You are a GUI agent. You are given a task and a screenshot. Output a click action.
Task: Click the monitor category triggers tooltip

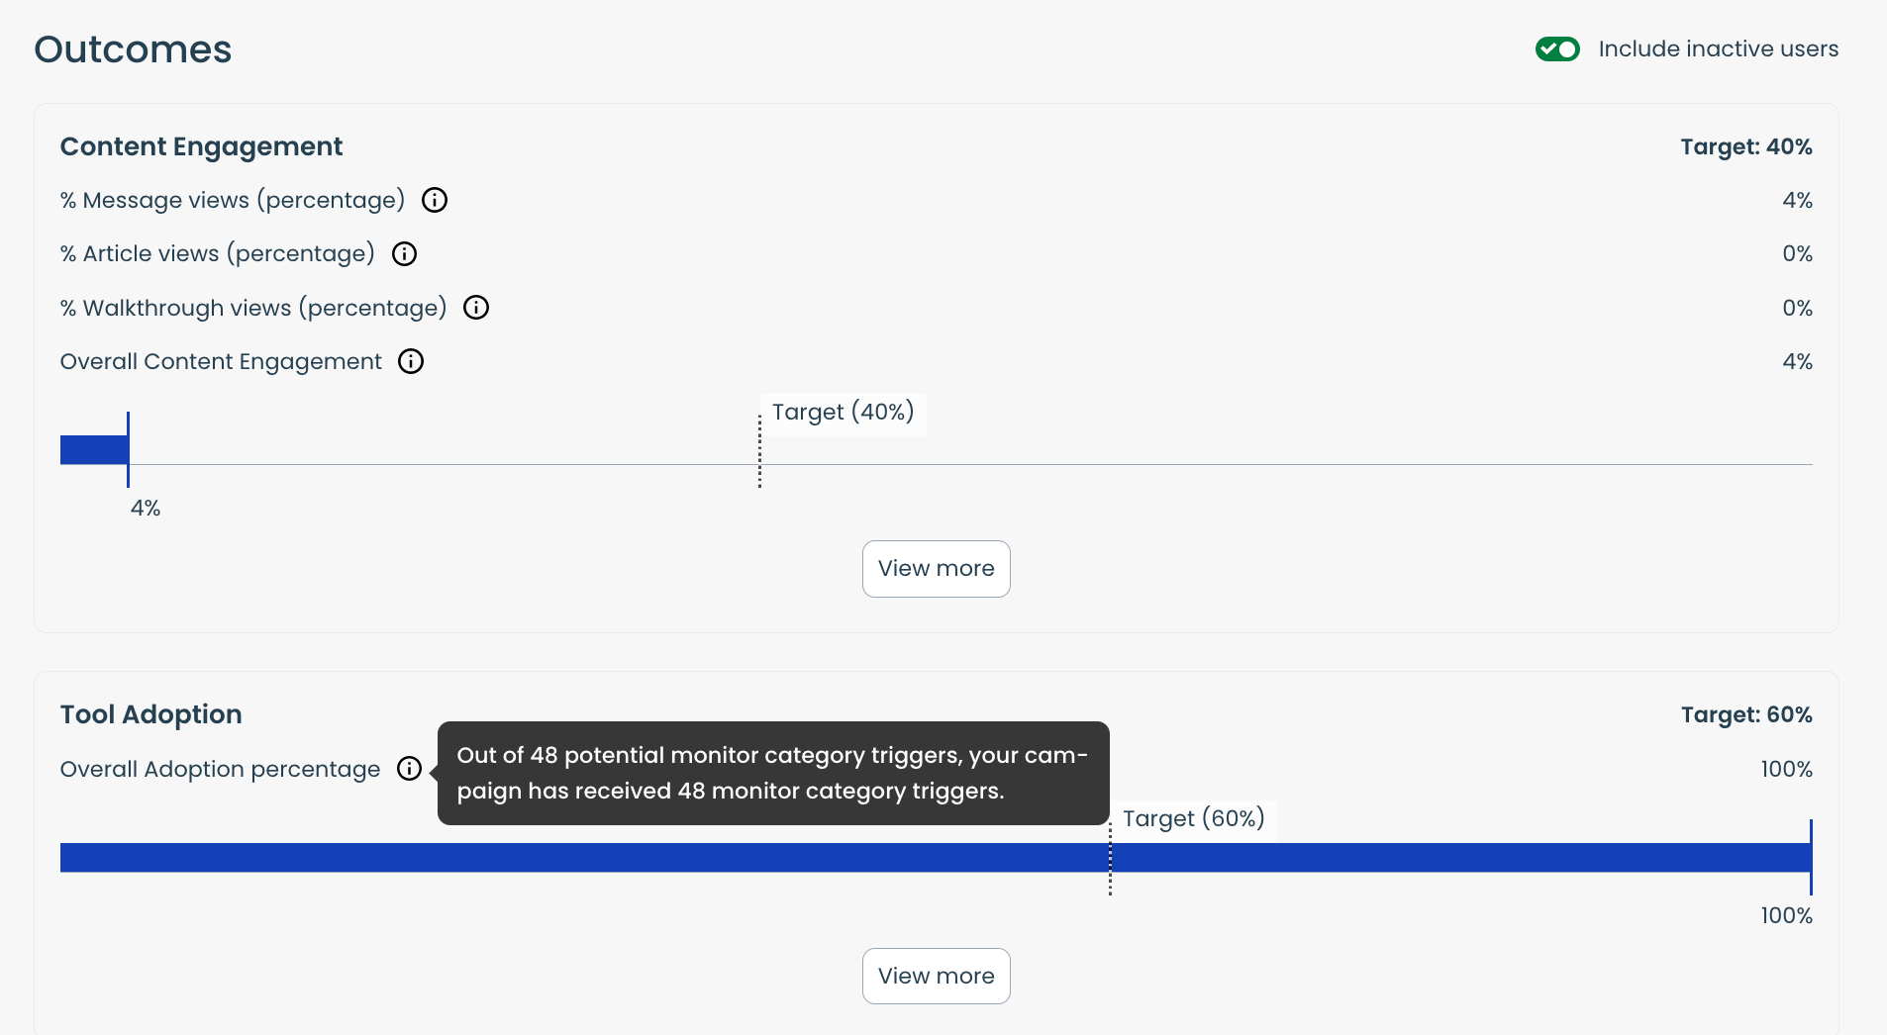(x=772, y=773)
